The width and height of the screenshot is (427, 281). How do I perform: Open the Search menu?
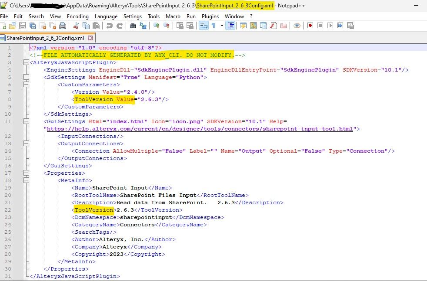(36, 16)
